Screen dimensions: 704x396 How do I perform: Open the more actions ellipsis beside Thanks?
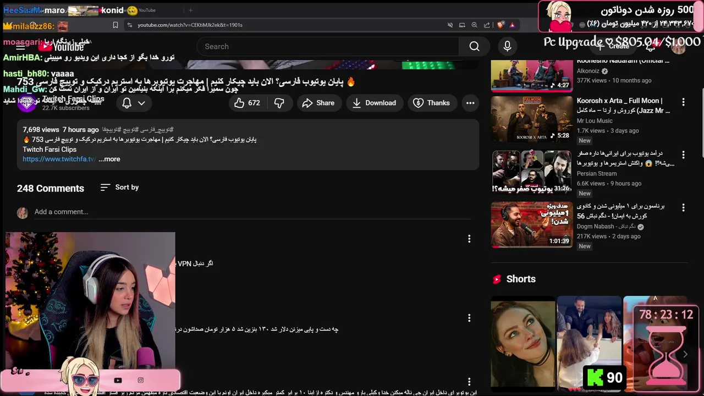(470, 103)
